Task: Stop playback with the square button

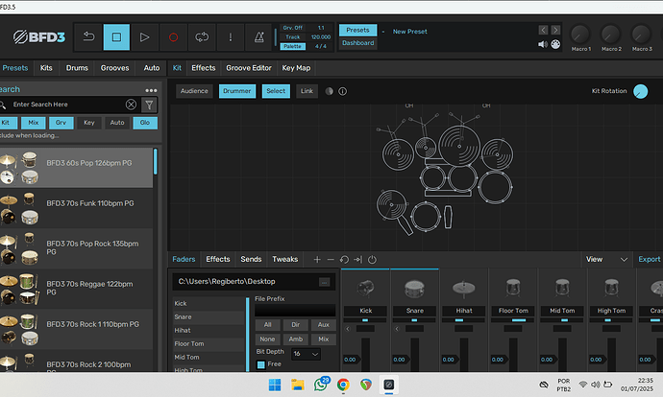Action: coord(116,37)
